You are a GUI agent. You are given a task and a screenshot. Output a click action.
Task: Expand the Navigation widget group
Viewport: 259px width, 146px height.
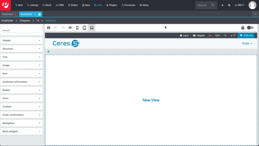click(21, 123)
